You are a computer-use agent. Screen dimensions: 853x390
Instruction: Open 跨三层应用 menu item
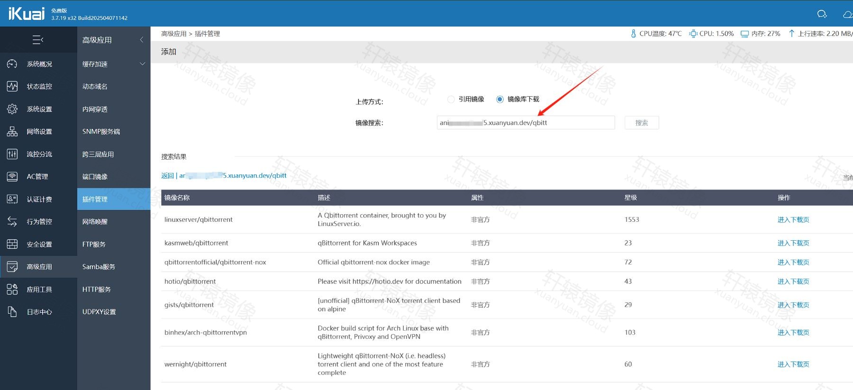[98, 154]
